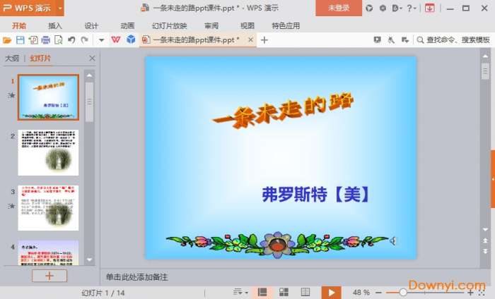
Task: Select slide 2 thumbnail
Action: pyautogui.click(x=48, y=152)
